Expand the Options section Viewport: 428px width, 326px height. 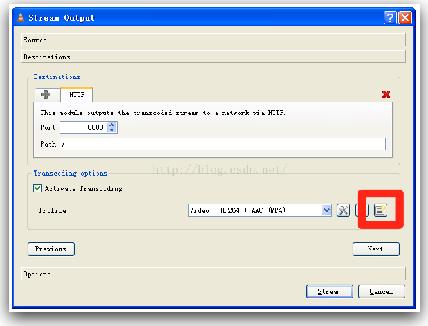(x=214, y=274)
